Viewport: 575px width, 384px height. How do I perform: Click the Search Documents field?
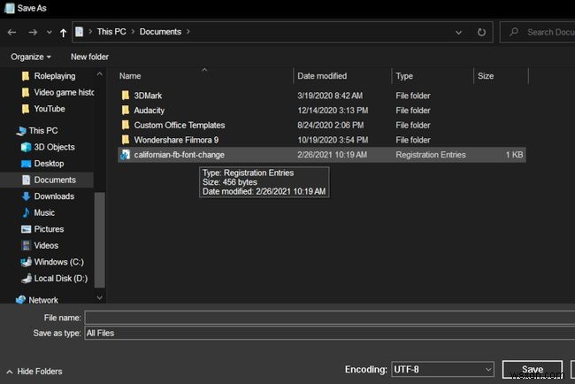[x=538, y=32]
